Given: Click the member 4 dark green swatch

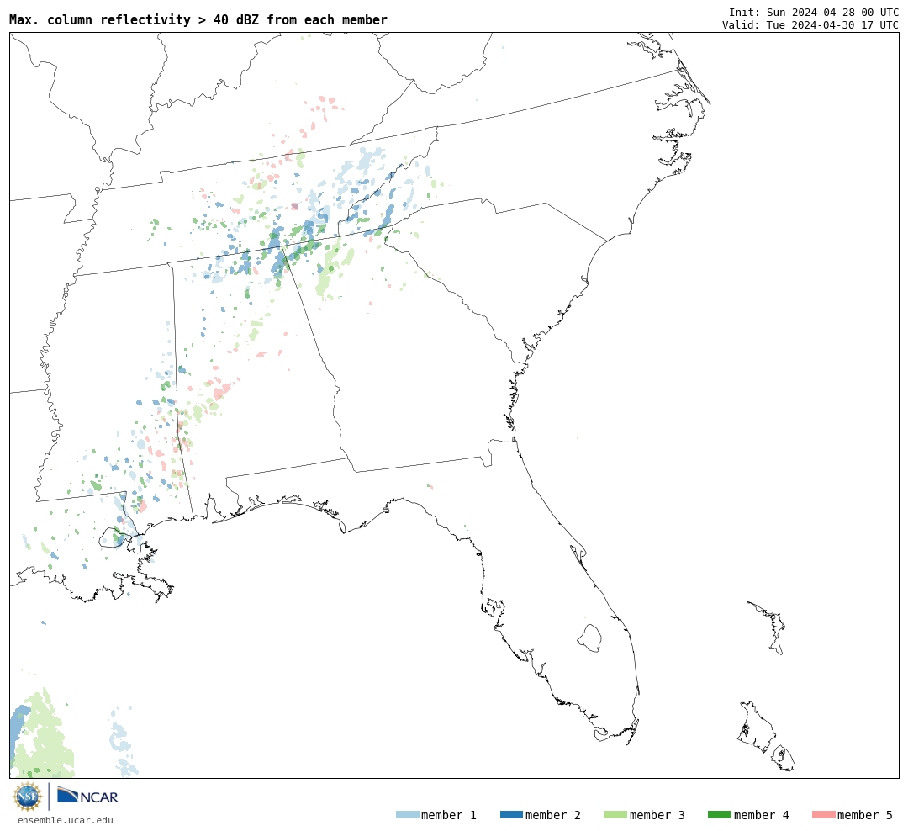Looking at the screenshot, I should 719,815.
